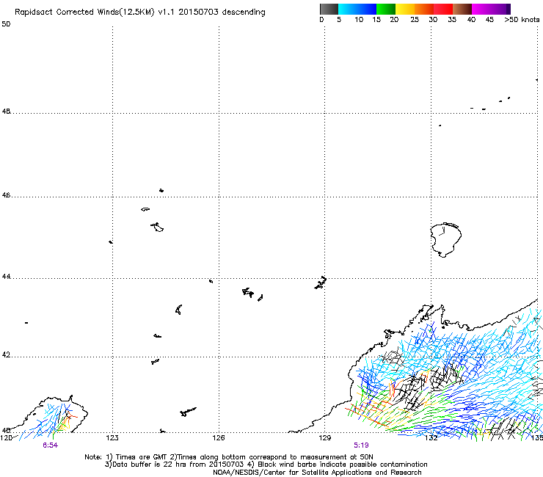The height and width of the screenshot is (477, 543).
Task: Click the 50 latitude axis label
Action: pyautogui.click(x=6, y=24)
